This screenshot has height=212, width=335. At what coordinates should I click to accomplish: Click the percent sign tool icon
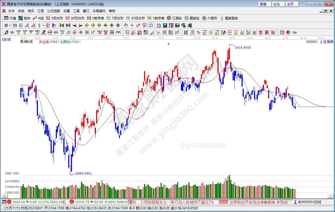point(199,32)
